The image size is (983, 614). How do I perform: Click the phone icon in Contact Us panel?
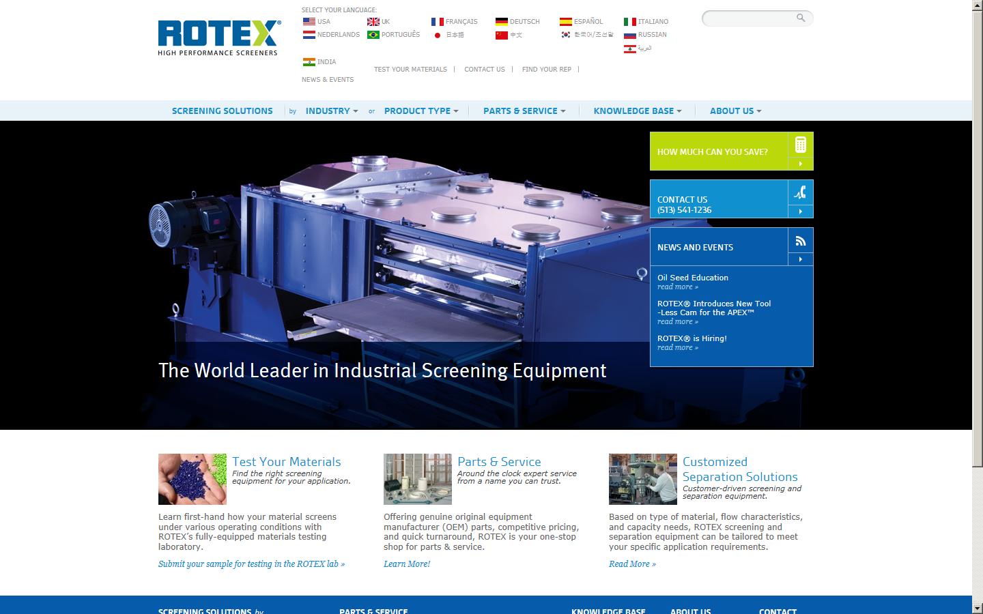(800, 192)
